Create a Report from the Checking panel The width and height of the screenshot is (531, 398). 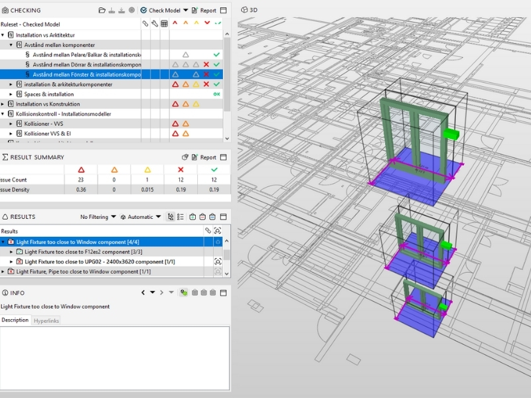click(204, 11)
